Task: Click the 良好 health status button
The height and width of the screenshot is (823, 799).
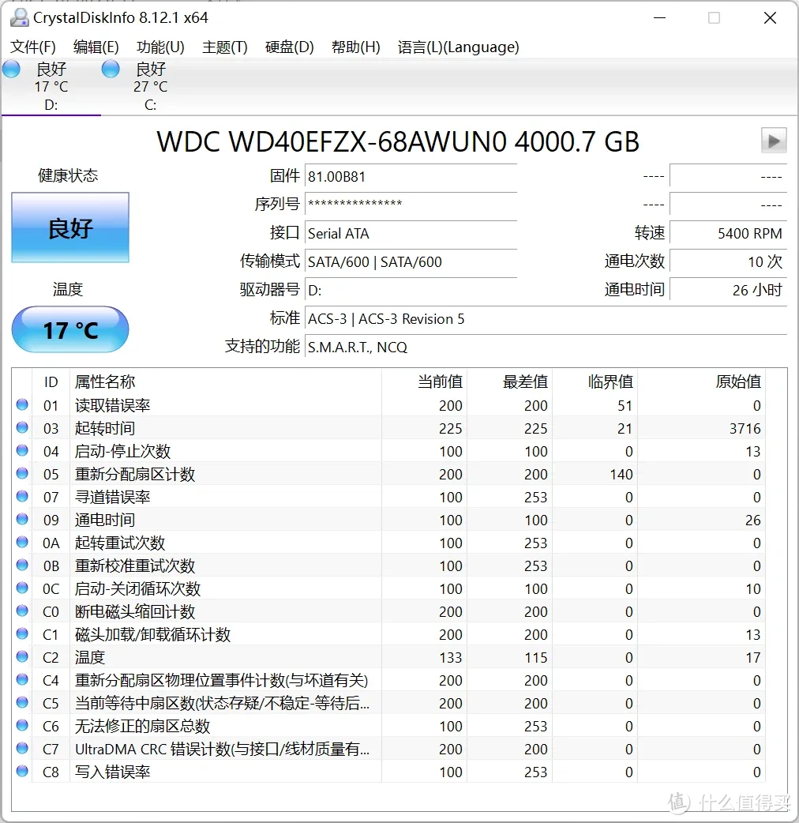Action: point(69,226)
